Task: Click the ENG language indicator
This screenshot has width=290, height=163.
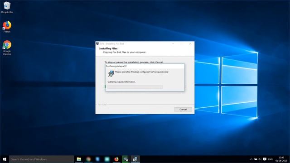Action: coord(271,159)
